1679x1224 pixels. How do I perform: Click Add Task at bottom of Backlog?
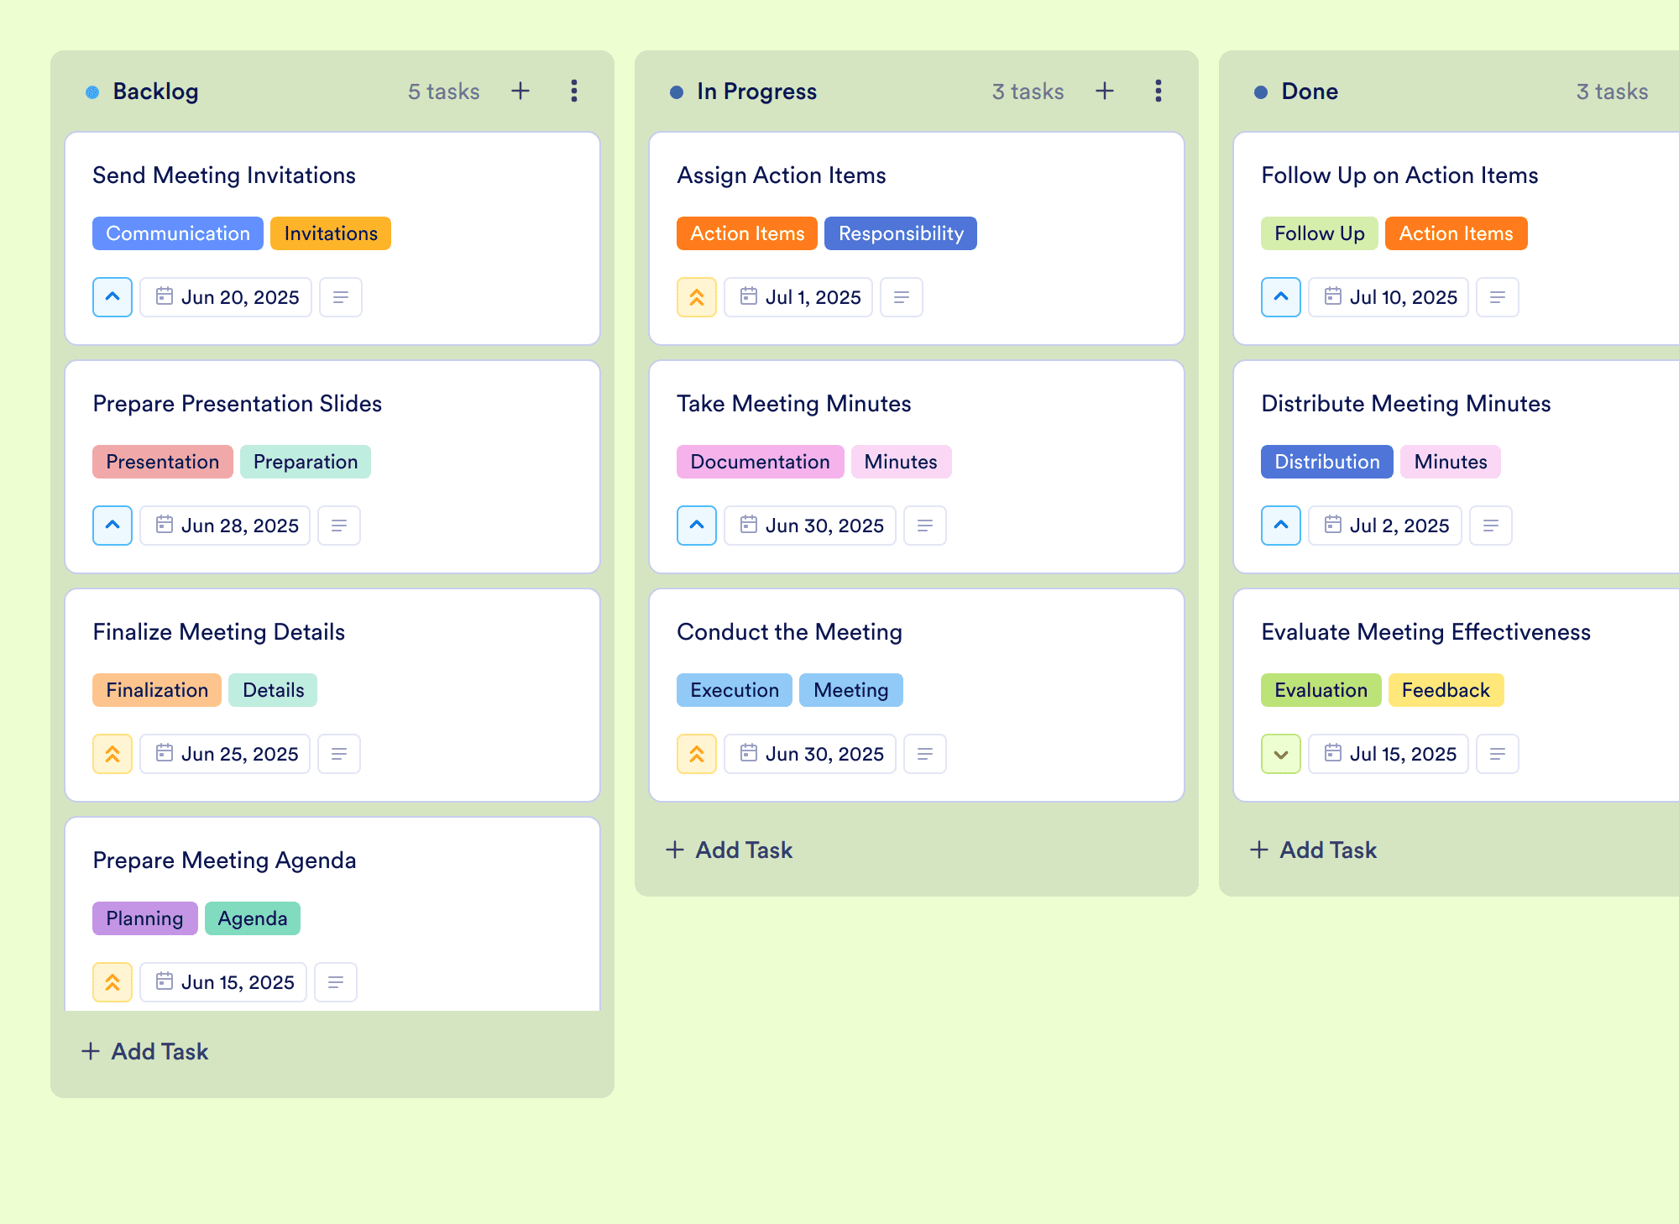coord(144,1051)
